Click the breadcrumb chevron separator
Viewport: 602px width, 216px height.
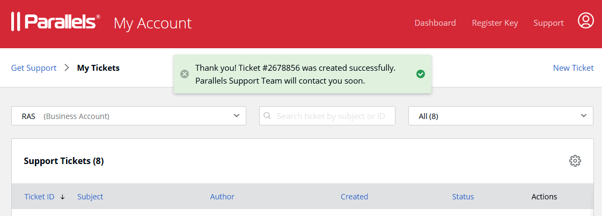tap(67, 68)
